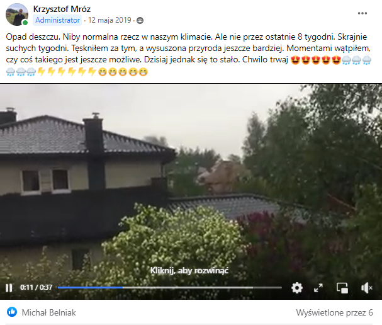
Task: Click the video elapsed time display
Action: click(x=36, y=287)
